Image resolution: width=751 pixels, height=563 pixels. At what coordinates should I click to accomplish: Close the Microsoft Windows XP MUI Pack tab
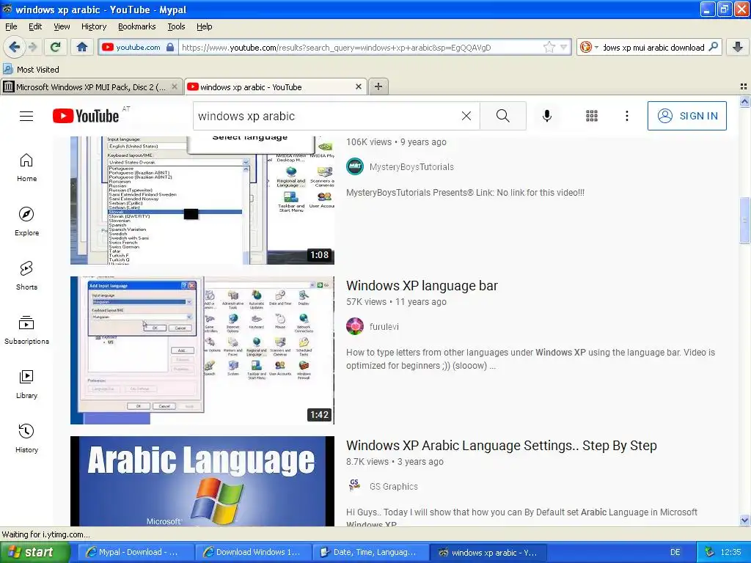tap(175, 87)
